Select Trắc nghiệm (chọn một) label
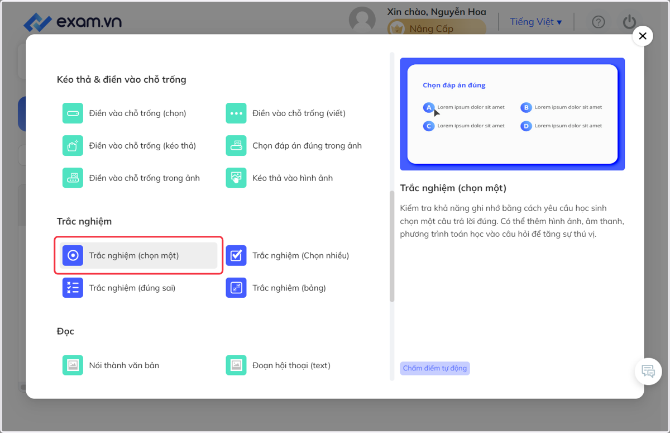The height and width of the screenshot is (433, 670). click(134, 255)
